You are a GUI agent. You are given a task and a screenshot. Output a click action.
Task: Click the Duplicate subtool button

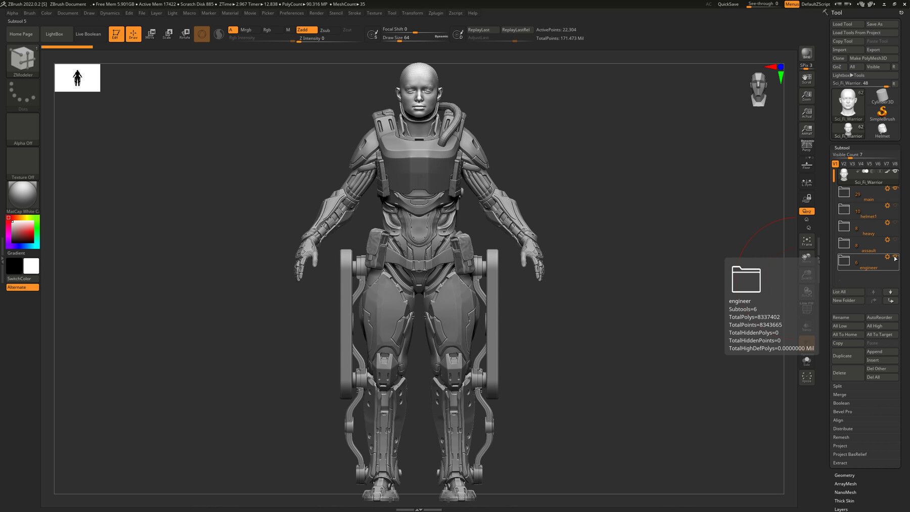[x=848, y=356]
